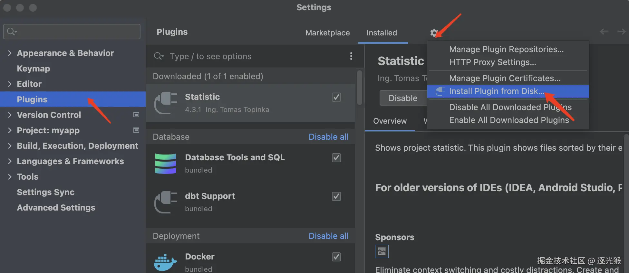Click the Database Tools and SQL icon
Viewport: 629px width, 273px height.
point(166,164)
